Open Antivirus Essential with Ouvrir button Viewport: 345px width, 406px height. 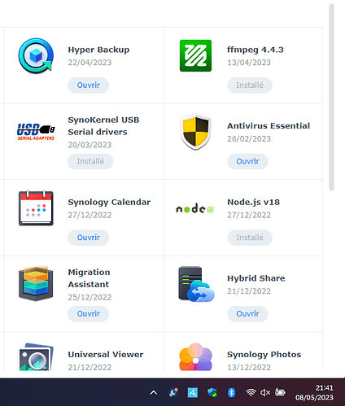[x=247, y=161]
